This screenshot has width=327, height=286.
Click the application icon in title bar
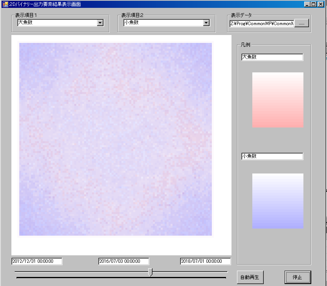pos(5,4)
